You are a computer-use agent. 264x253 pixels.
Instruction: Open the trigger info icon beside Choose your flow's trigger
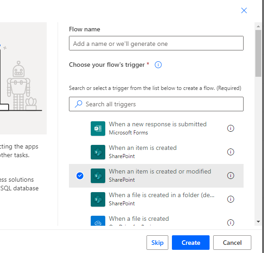point(158,64)
